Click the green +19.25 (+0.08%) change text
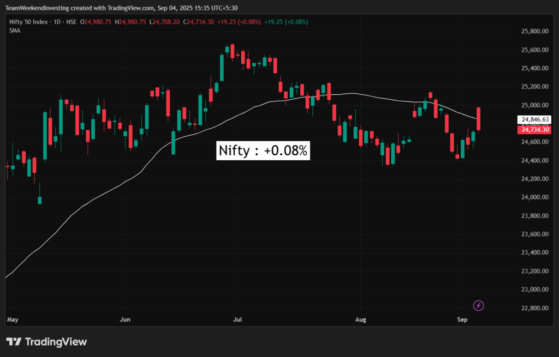 (x=286, y=22)
